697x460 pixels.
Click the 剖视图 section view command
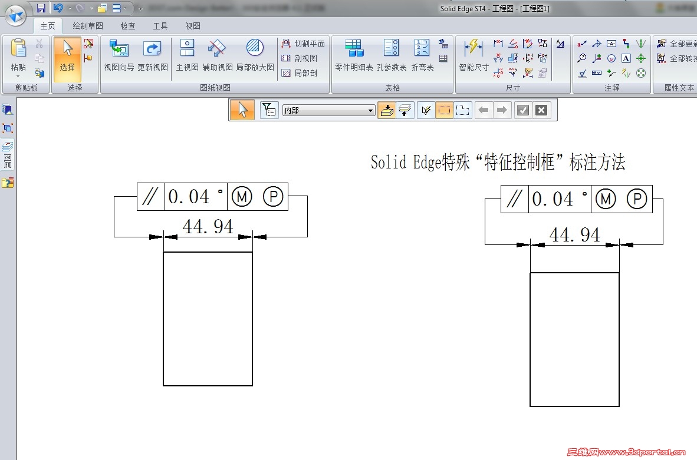point(300,58)
